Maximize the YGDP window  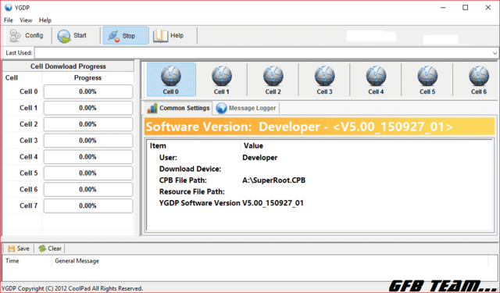[x=466, y=7]
